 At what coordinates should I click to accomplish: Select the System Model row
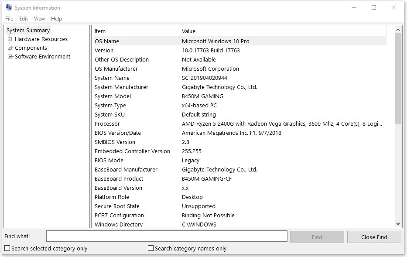(x=240, y=96)
